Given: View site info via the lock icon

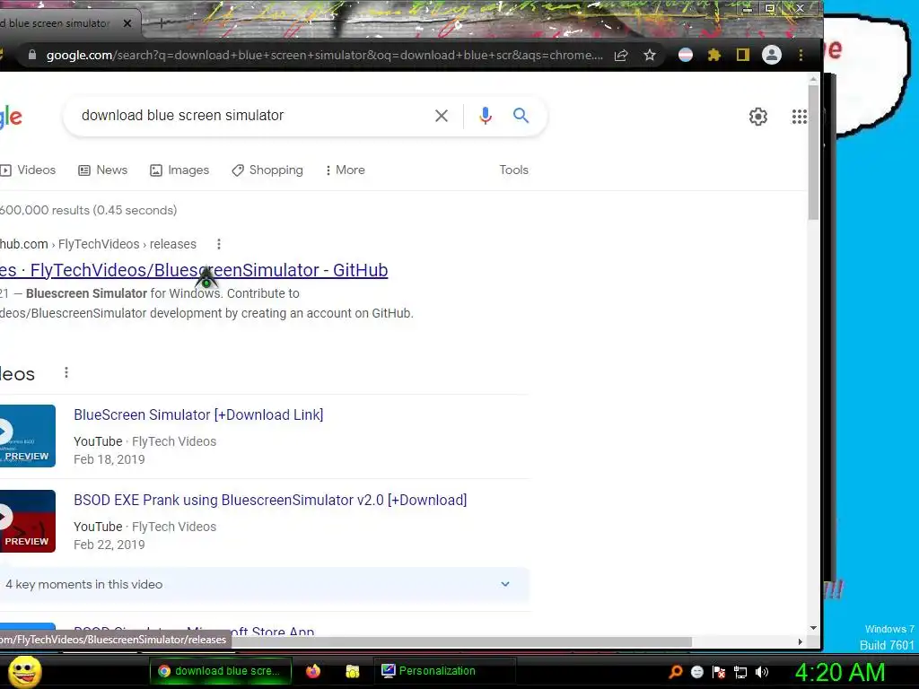Looking at the screenshot, I should click(32, 55).
